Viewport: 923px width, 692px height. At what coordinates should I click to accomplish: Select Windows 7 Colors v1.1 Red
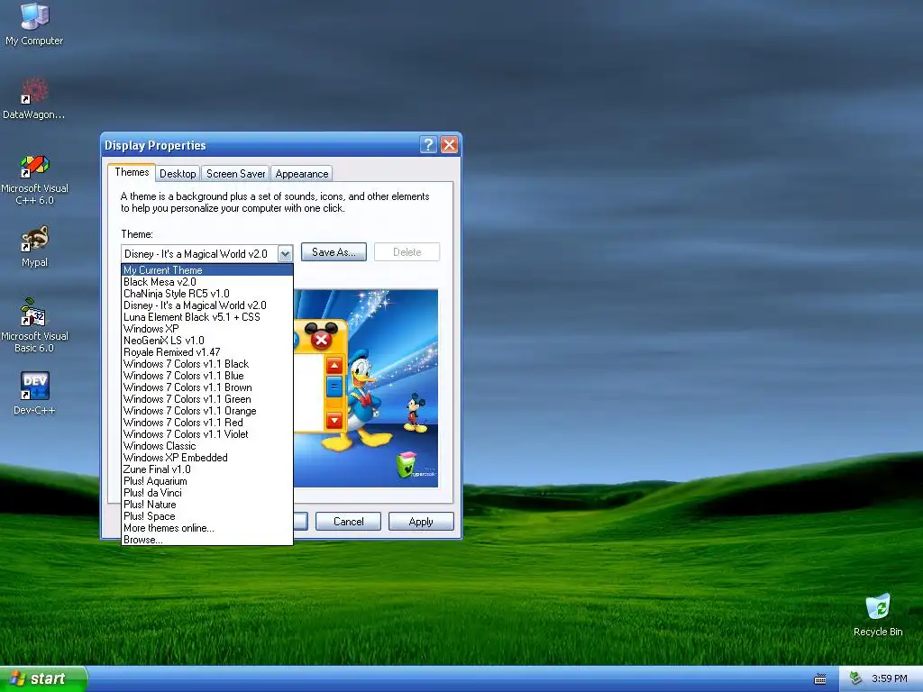(207, 423)
